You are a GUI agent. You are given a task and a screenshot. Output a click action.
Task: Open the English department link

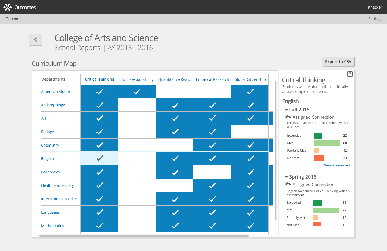[x=47, y=159]
